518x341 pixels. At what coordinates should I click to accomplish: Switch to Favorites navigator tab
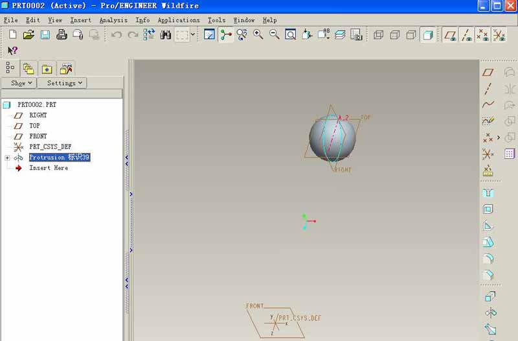tap(47, 69)
